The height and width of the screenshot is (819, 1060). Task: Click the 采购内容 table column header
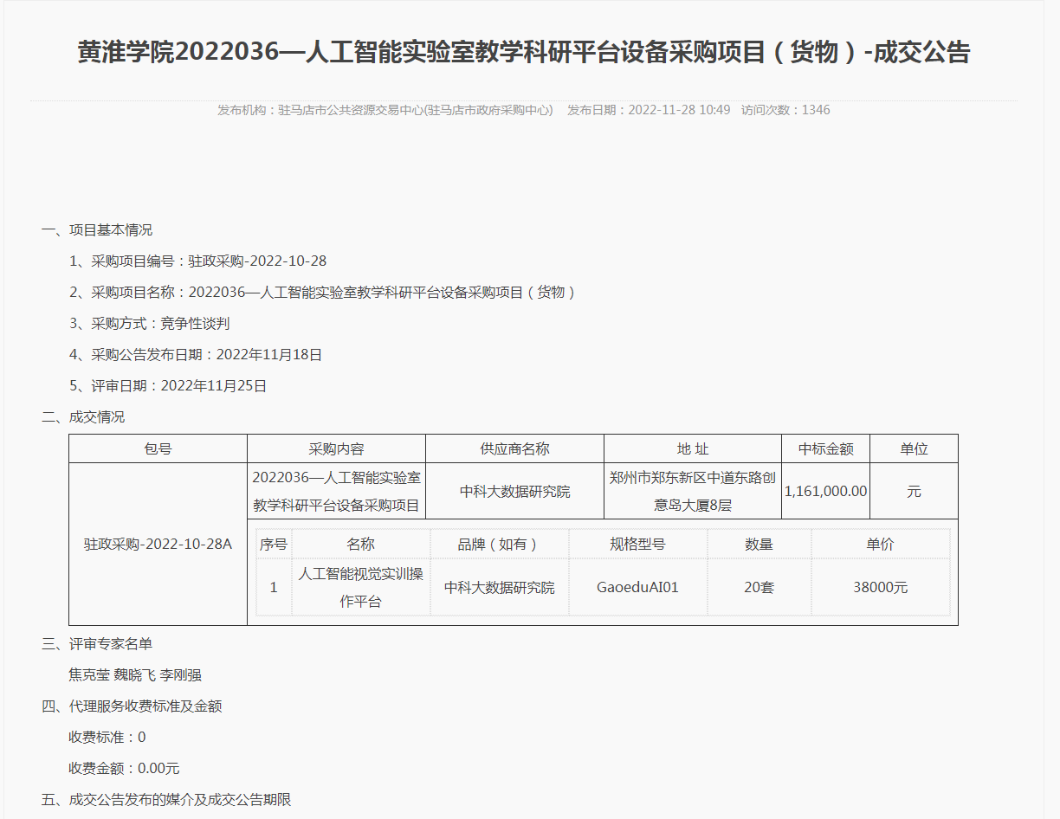[336, 449]
